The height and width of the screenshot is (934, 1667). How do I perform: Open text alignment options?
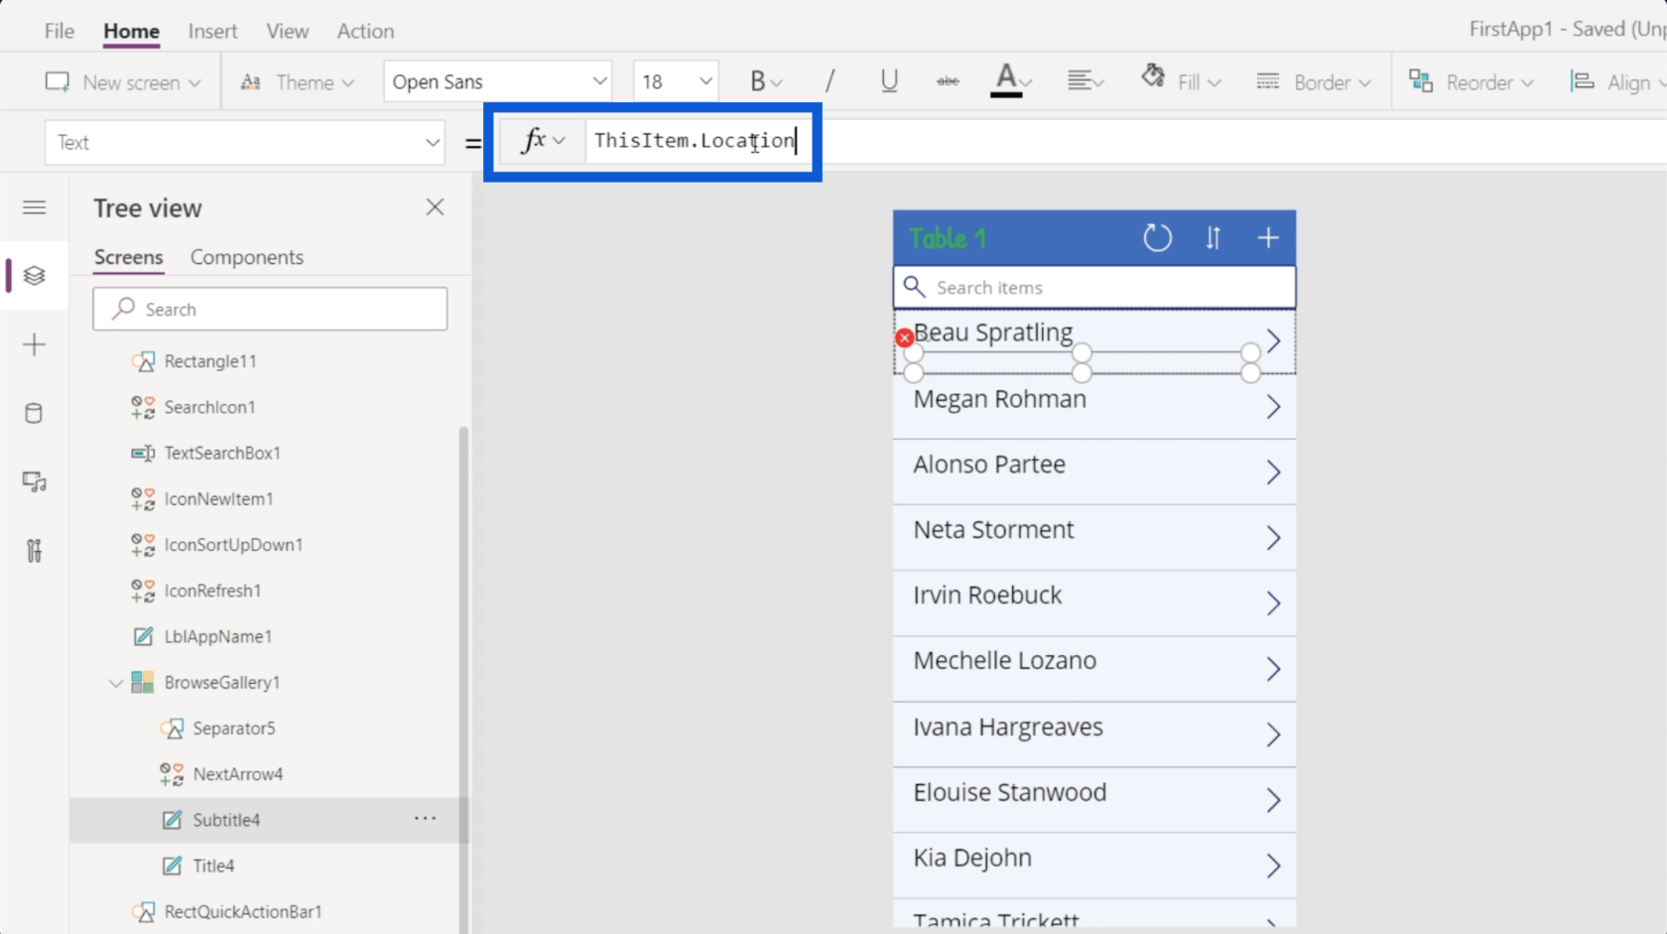point(1086,81)
